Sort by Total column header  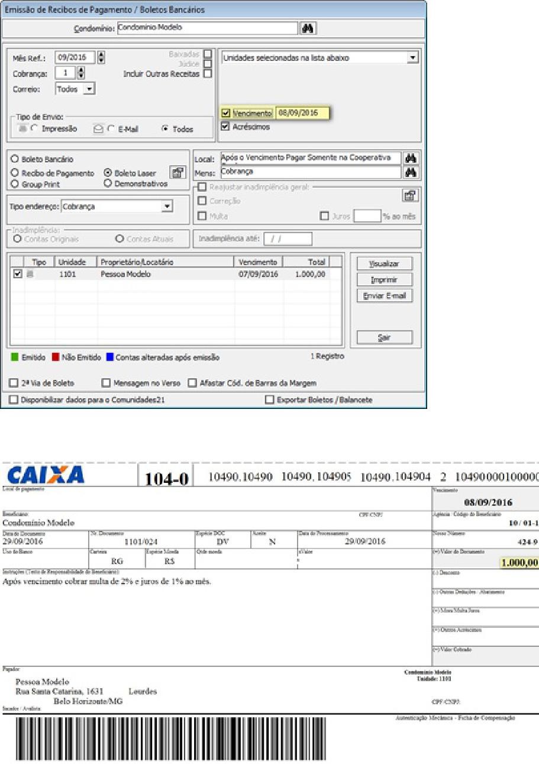pos(306,262)
